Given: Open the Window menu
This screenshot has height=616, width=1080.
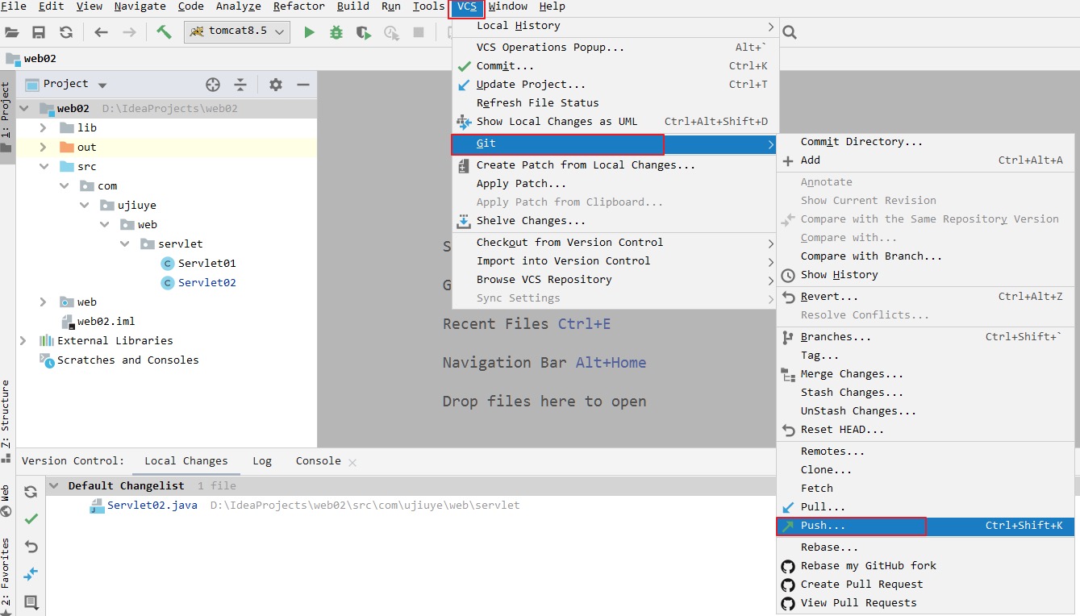Looking at the screenshot, I should click(508, 6).
